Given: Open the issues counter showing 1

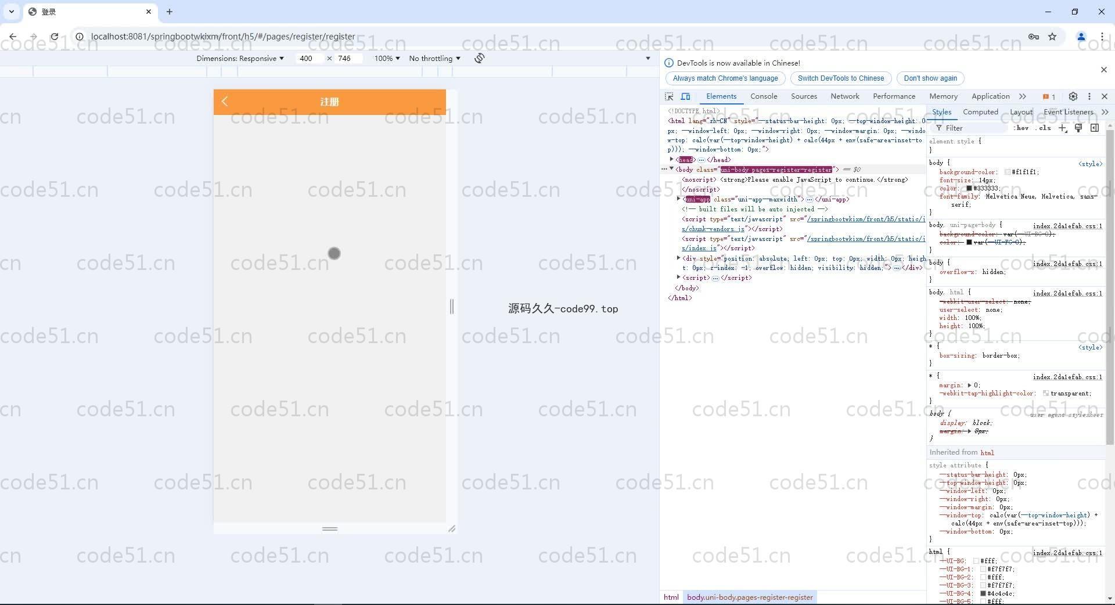Looking at the screenshot, I should (1049, 97).
